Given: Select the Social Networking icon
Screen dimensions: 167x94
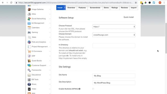Looking at the screenshot, I should [29, 19].
